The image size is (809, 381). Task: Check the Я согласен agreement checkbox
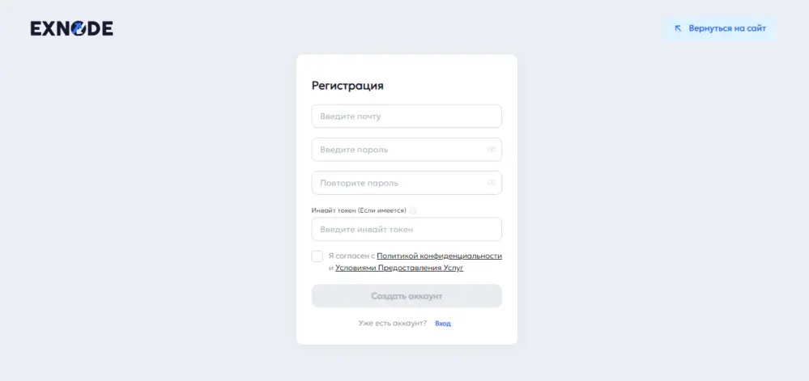[317, 256]
